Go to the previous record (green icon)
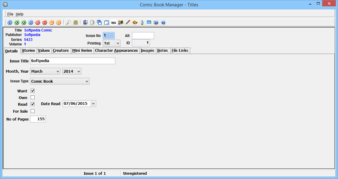Image resolution: width=338 pixels, height=179 pixels. tap(17, 22)
